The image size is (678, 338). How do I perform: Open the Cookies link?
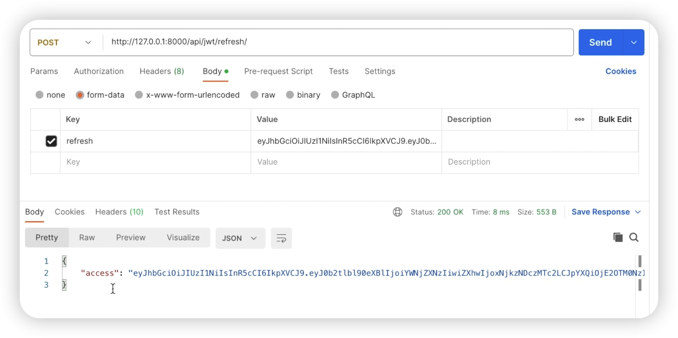pyautogui.click(x=620, y=71)
